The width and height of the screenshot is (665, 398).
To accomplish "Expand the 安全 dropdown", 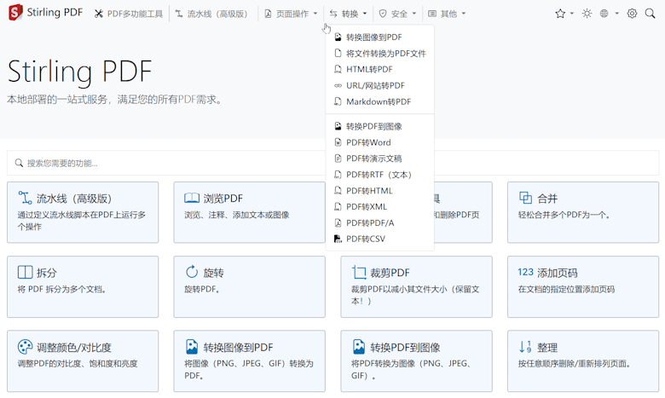I will pyautogui.click(x=397, y=14).
